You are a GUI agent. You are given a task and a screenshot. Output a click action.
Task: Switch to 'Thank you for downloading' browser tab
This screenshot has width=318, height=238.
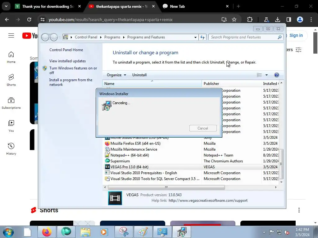[48, 6]
